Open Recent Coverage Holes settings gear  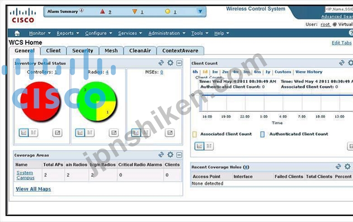(x=348, y=166)
